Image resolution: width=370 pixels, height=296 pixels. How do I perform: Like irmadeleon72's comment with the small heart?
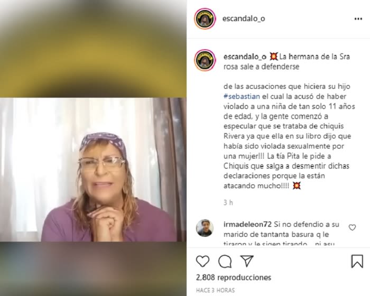click(352, 227)
